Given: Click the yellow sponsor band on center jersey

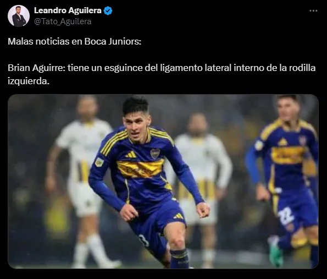Looking at the screenshot, I should click(140, 169).
